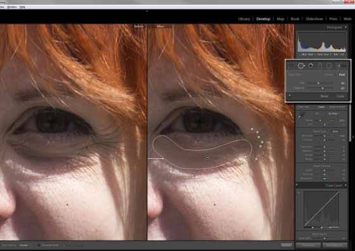Open the Help menu
This screenshot has width=355, height=251.
click(22, 7)
